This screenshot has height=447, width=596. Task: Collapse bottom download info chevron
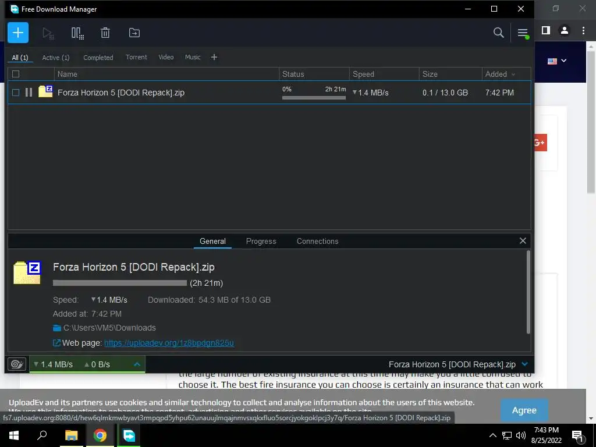525,364
